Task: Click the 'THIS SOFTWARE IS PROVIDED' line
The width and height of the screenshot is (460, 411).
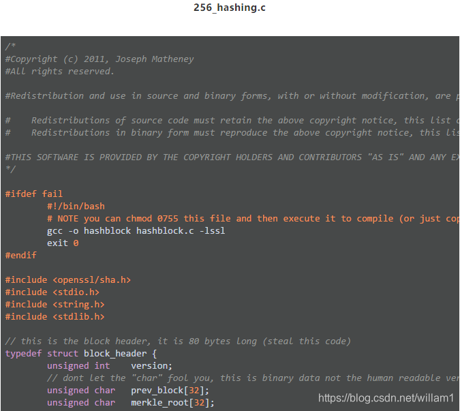Action: 232,157
